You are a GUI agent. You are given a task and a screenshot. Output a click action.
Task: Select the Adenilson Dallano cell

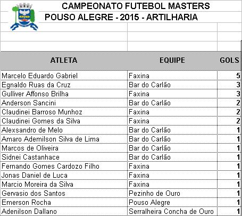[x=64, y=211]
